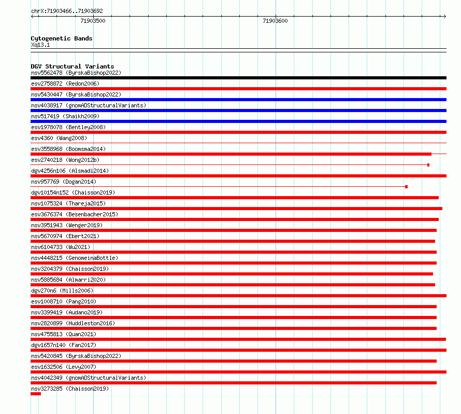This screenshot has height=414, width=461.
Task: Open dgv1657n140 (Fan2017) label
Action: (x=64, y=345)
